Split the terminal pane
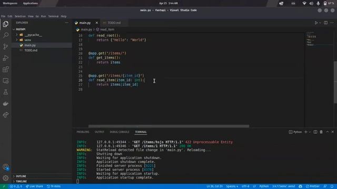This screenshot has height=189, width=337. click(315, 132)
